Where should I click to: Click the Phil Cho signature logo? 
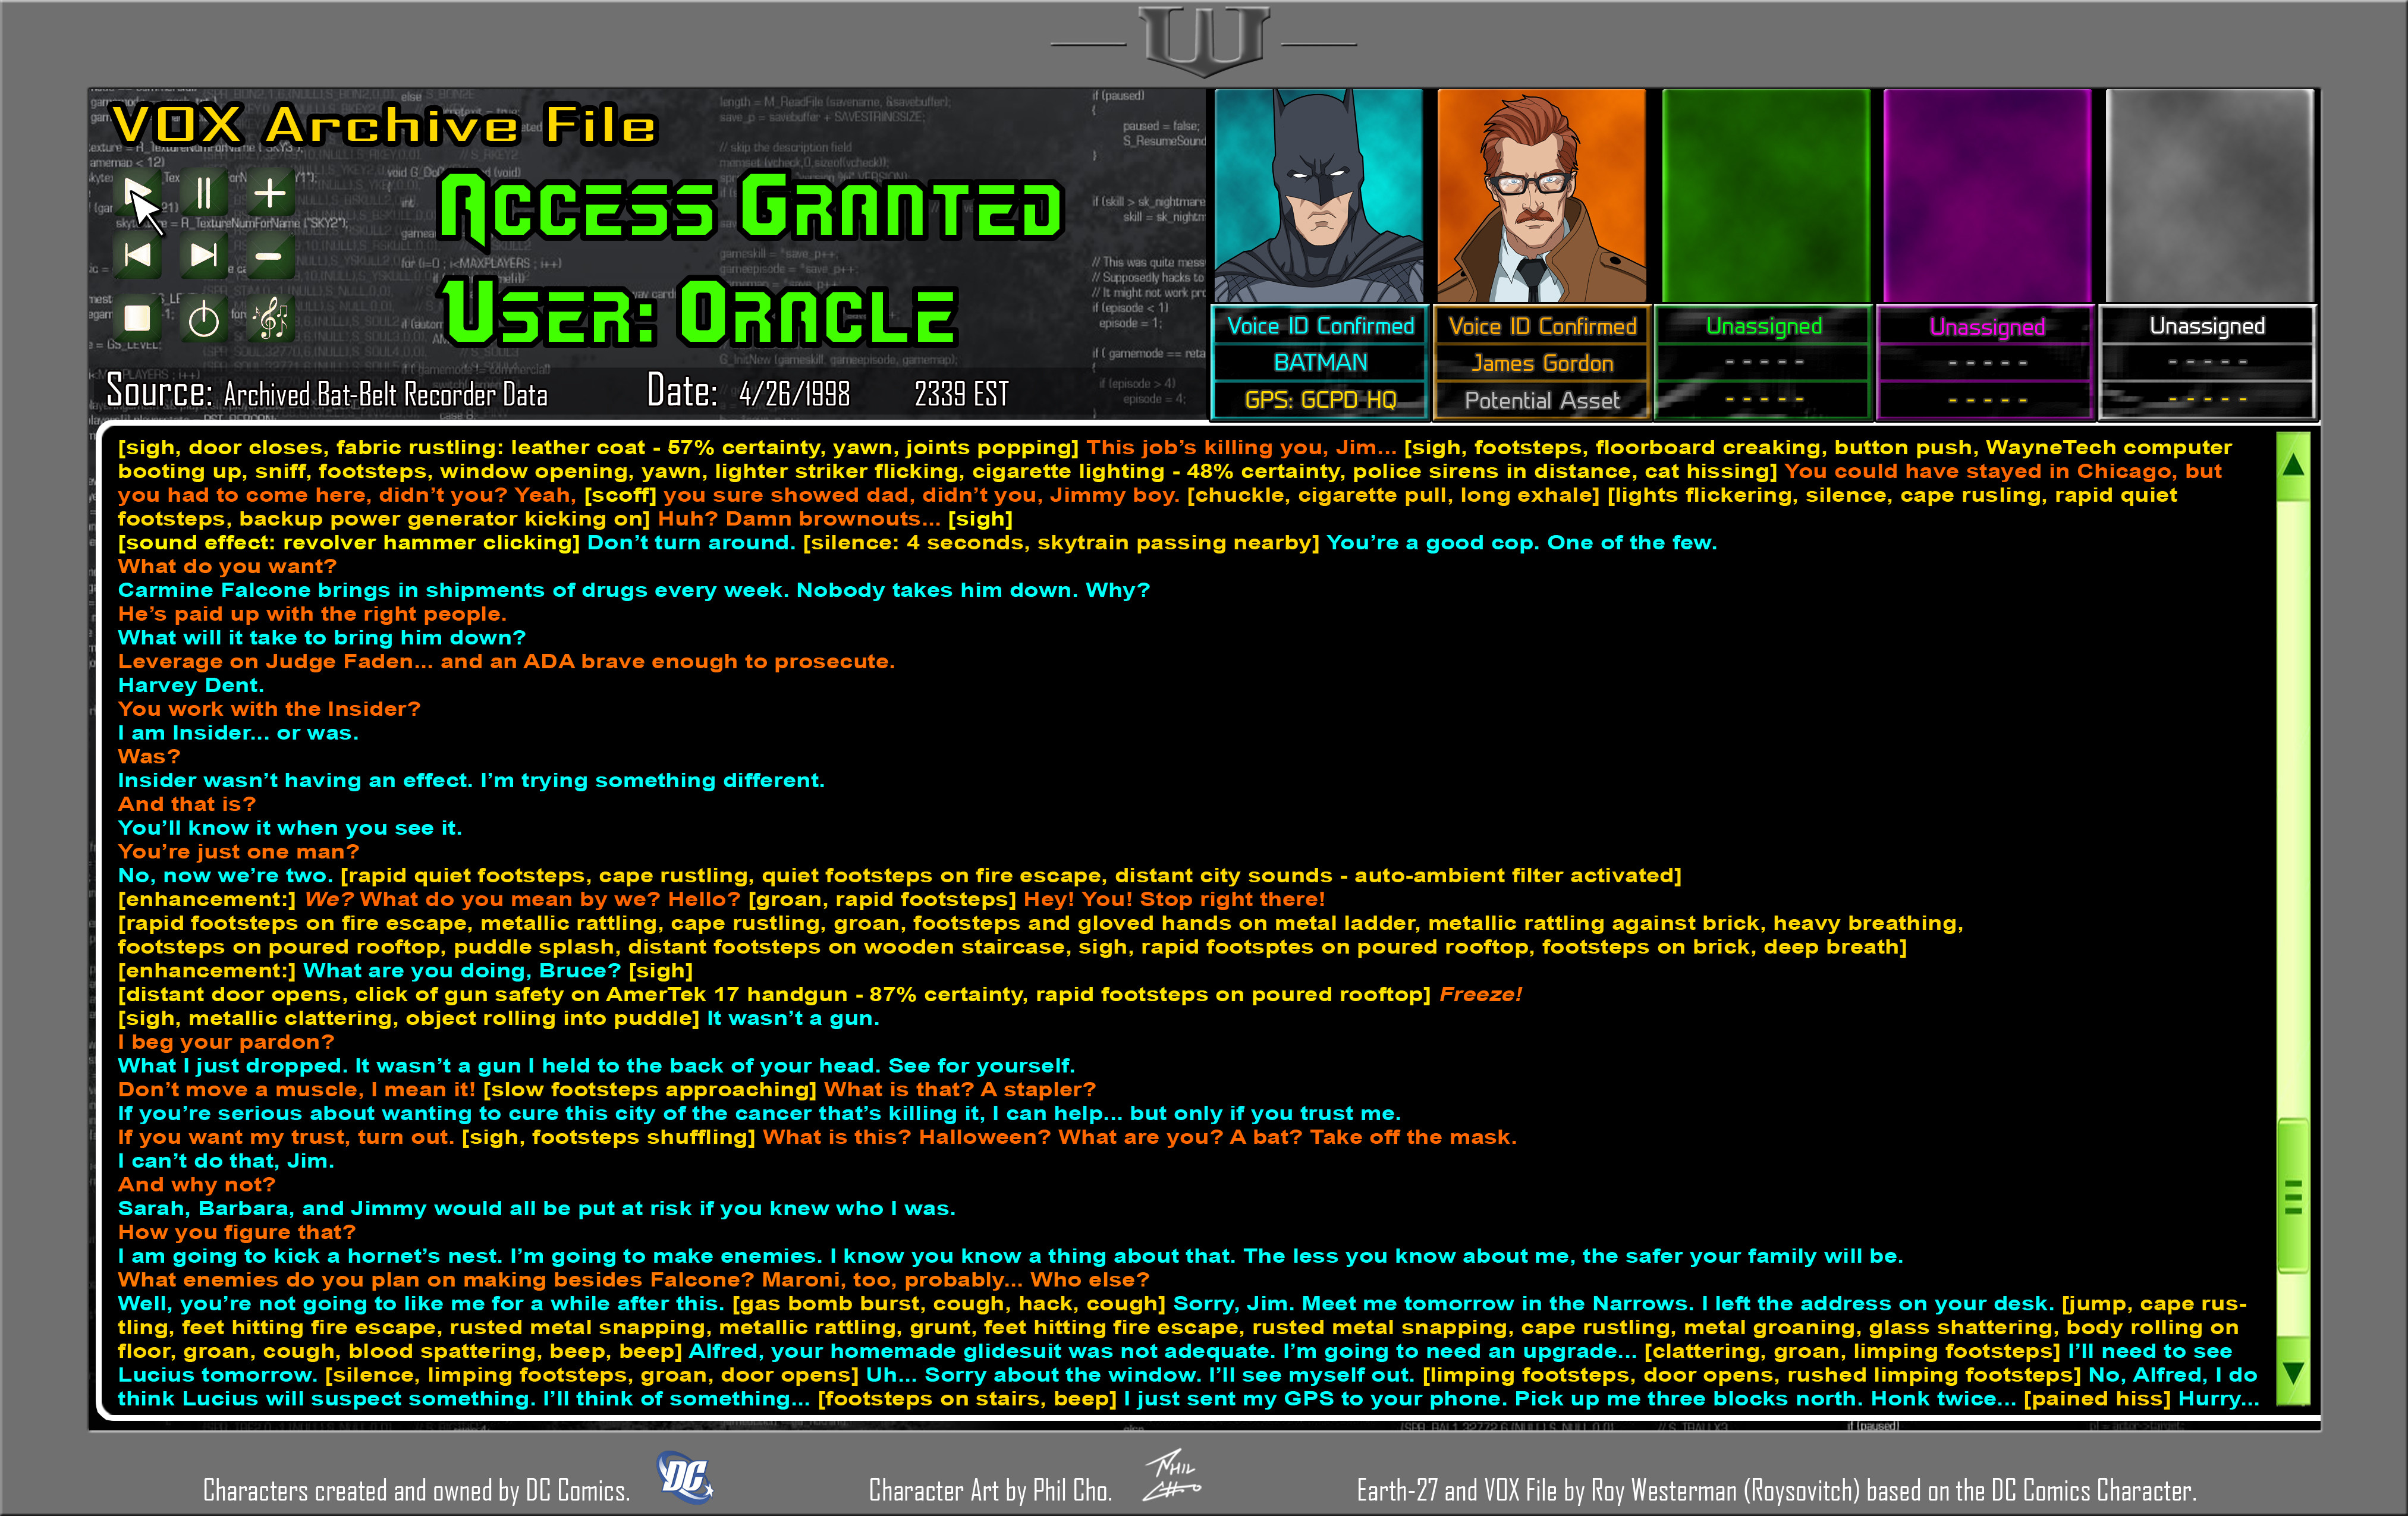[x=1173, y=1476]
